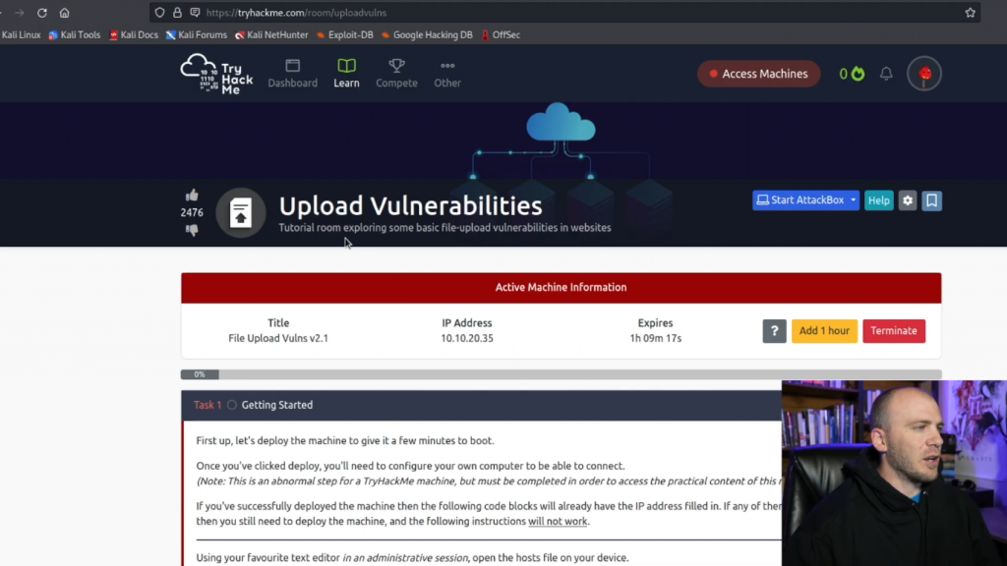The width and height of the screenshot is (1007, 566).
Task: Open the Kali Docs bookmark
Action: (x=134, y=34)
